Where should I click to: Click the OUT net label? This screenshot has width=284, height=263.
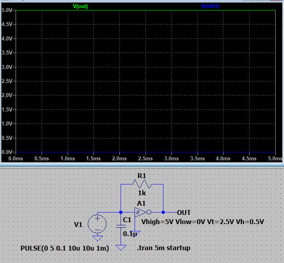[184, 212]
